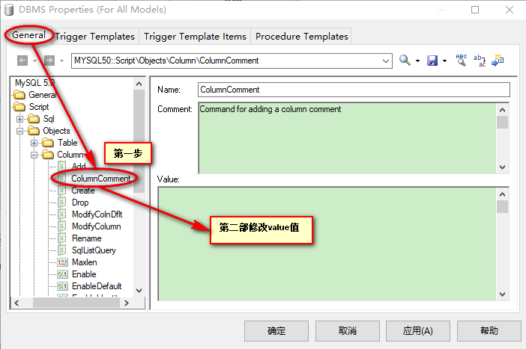The height and width of the screenshot is (349, 526).
Task: Click the magnifier find icon in toolbar
Action: (x=405, y=61)
